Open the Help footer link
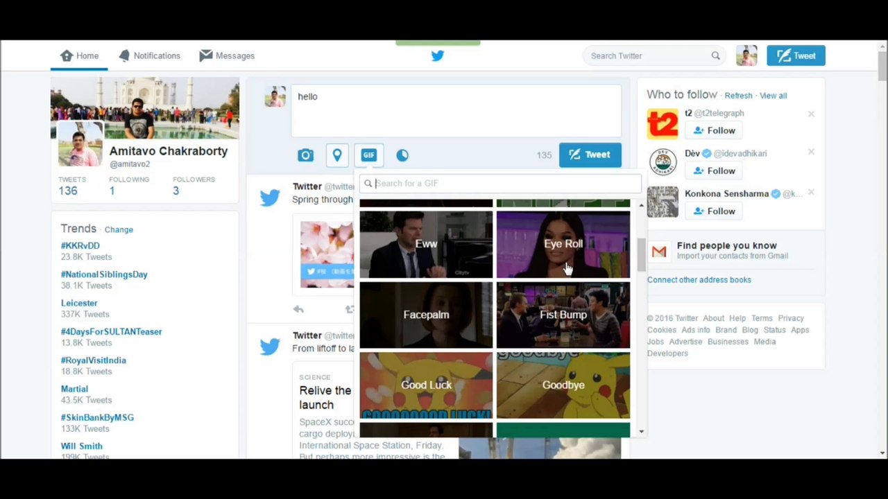Viewport: 888px width, 499px height. coord(737,318)
